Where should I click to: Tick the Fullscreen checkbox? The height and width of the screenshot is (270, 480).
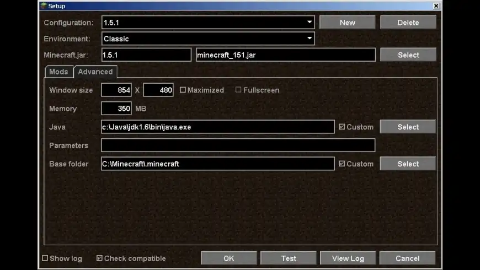click(x=238, y=90)
